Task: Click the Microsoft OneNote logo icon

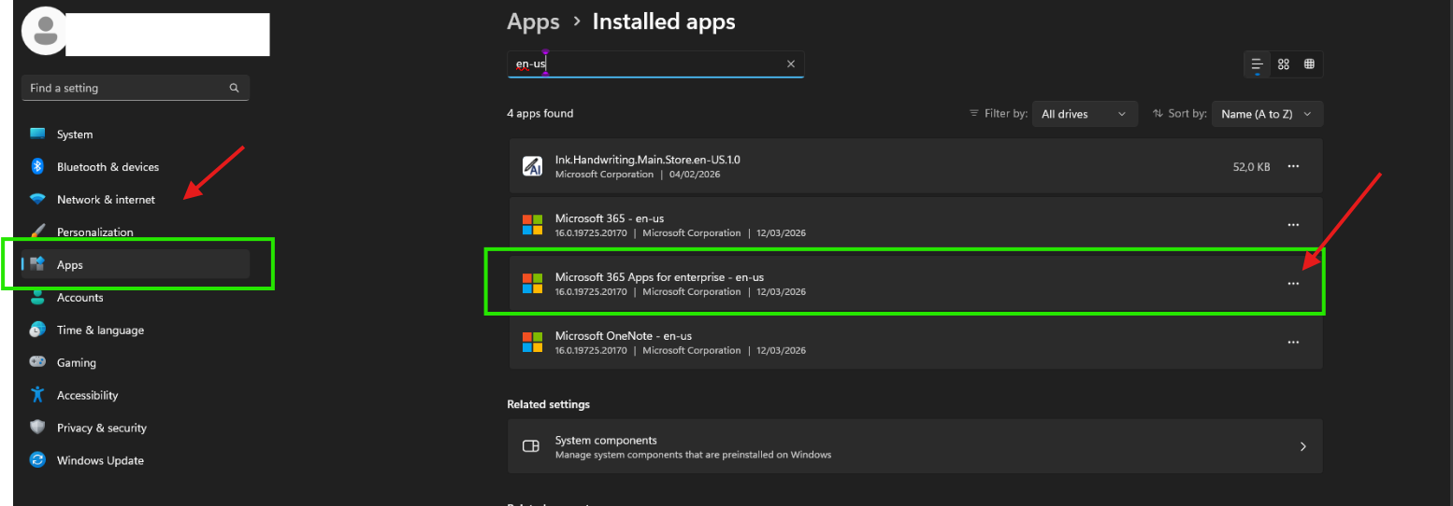Action: [533, 343]
